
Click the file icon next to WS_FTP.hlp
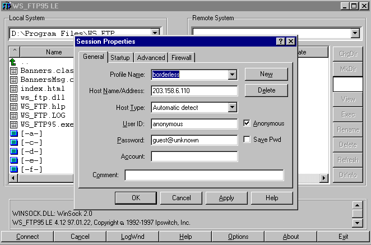[x=13, y=107]
